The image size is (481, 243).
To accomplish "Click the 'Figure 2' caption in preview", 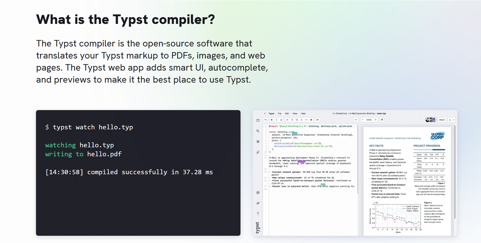I will click(x=428, y=203).
